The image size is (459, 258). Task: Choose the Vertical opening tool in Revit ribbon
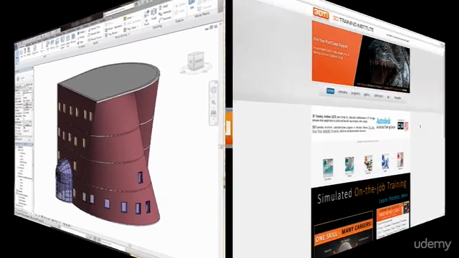[x=165, y=13]
